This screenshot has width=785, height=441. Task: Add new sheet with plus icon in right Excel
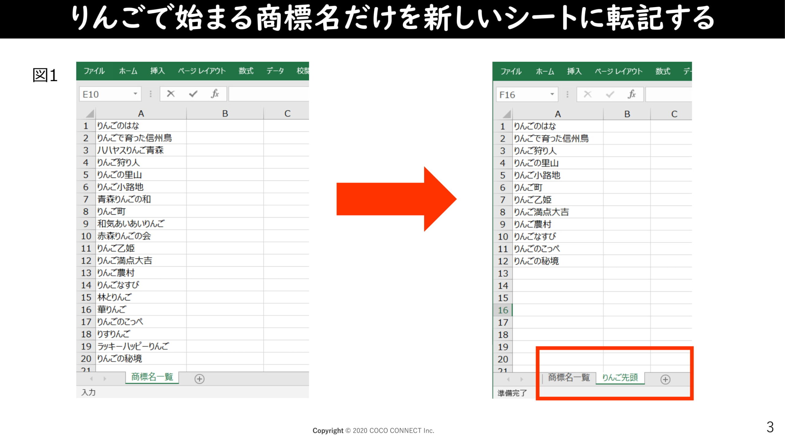click(665, 379)
